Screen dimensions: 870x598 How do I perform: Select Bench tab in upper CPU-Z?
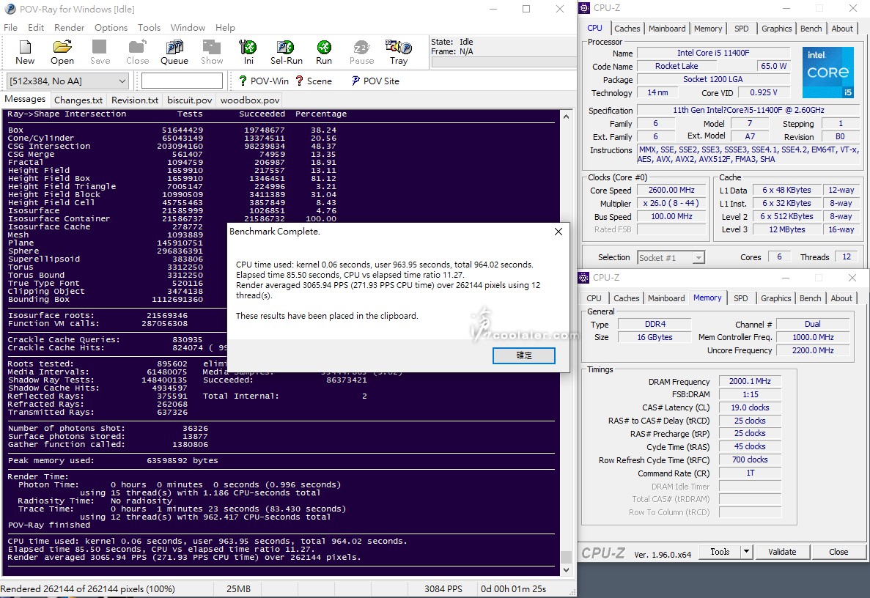tap(811, 29)
